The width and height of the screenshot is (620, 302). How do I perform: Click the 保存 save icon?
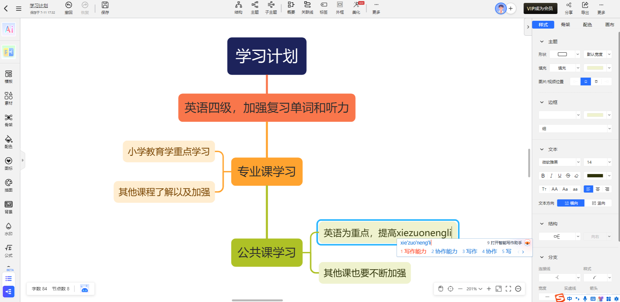[105, 8]
